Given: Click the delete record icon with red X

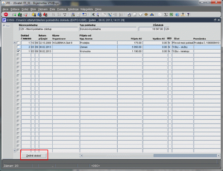Looking at the screenshot, I should pyautogui.click(x=25, y=15).
